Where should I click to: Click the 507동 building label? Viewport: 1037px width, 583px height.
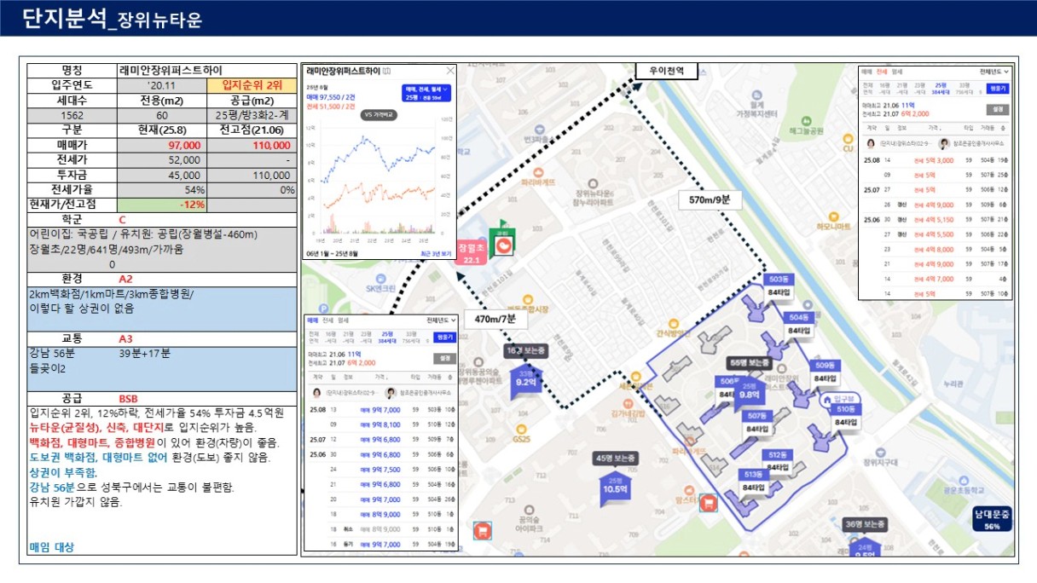[x=757, y=416]
